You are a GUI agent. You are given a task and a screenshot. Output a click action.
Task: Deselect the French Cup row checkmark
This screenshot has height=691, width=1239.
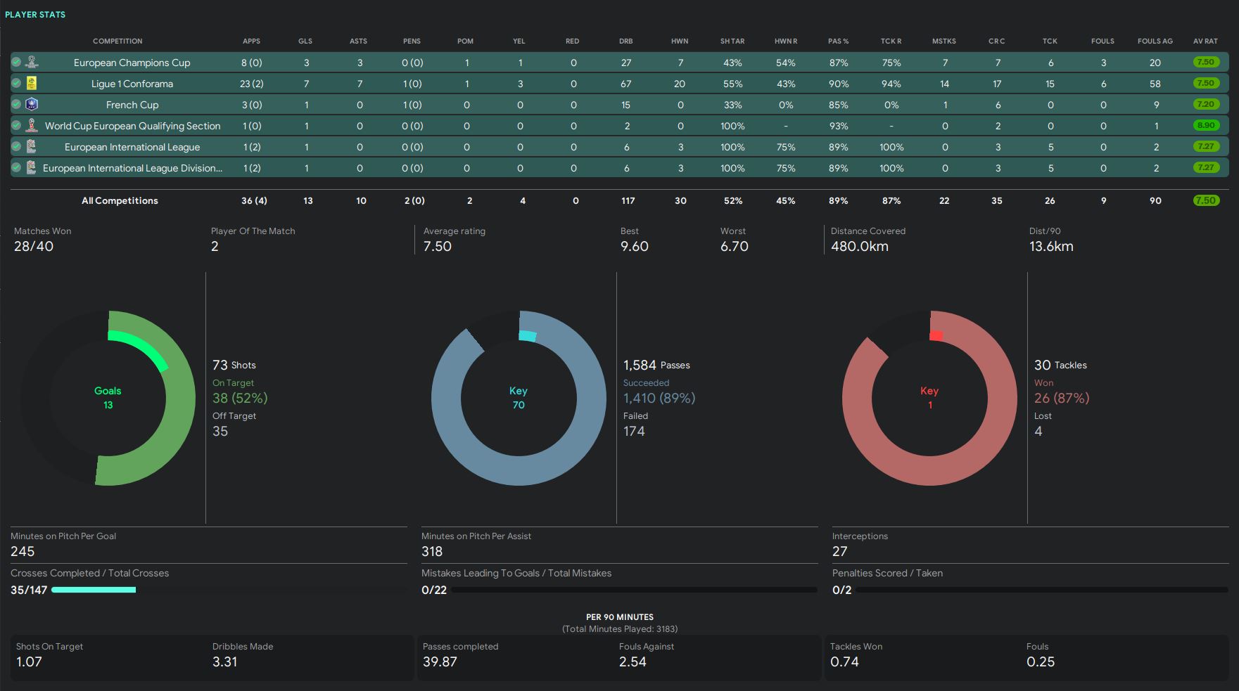click(16, 105)
